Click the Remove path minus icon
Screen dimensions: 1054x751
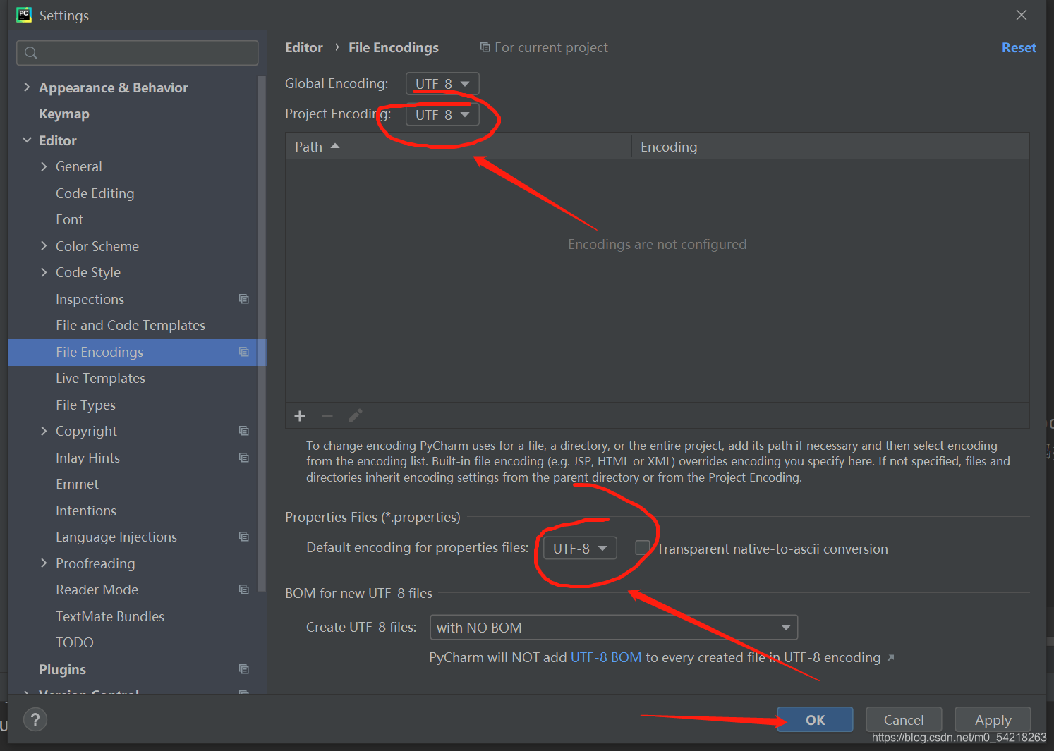(x=327, y=416)
